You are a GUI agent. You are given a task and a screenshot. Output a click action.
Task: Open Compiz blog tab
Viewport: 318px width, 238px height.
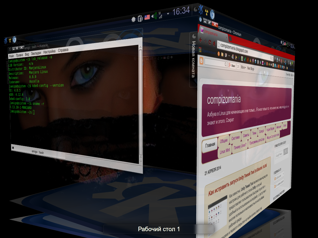point(261,131)
